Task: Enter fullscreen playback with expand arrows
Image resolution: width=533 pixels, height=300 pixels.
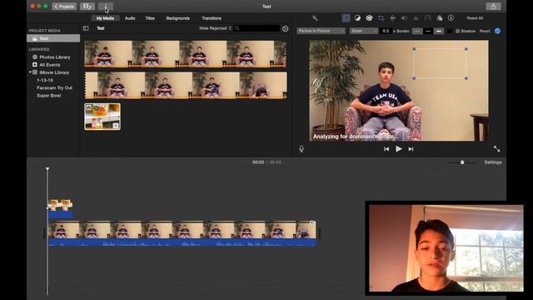Action: 496,149
